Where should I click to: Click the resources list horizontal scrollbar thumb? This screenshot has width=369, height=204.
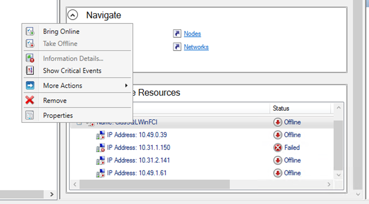[x=155, y=184]
